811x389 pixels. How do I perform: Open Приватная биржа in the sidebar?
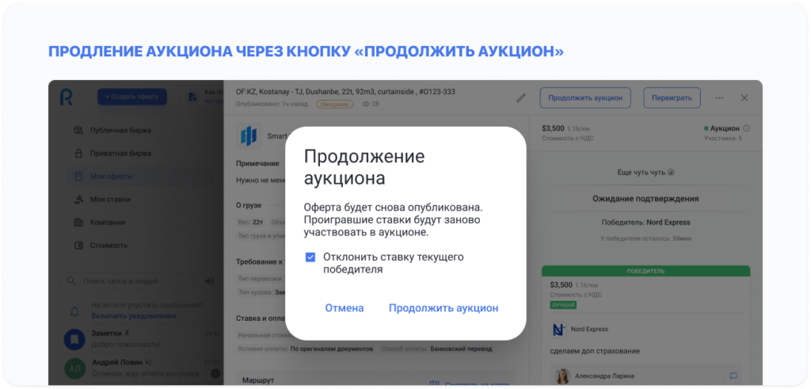[120, 153]
